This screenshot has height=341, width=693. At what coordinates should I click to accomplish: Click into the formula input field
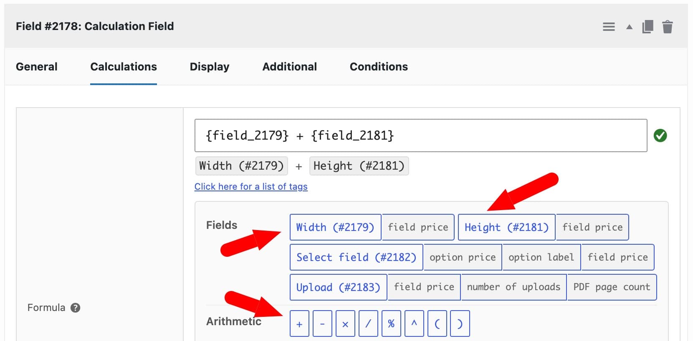[421, 135]
